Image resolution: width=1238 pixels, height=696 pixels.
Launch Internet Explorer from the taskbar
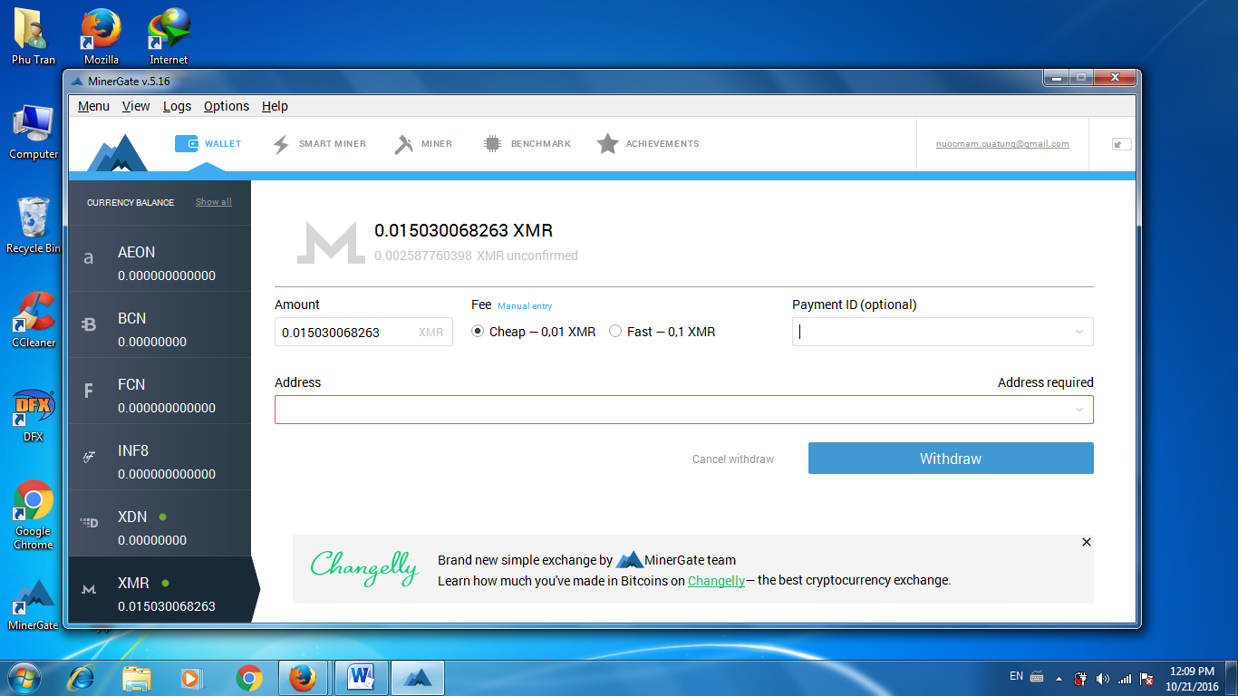point(82,678)
